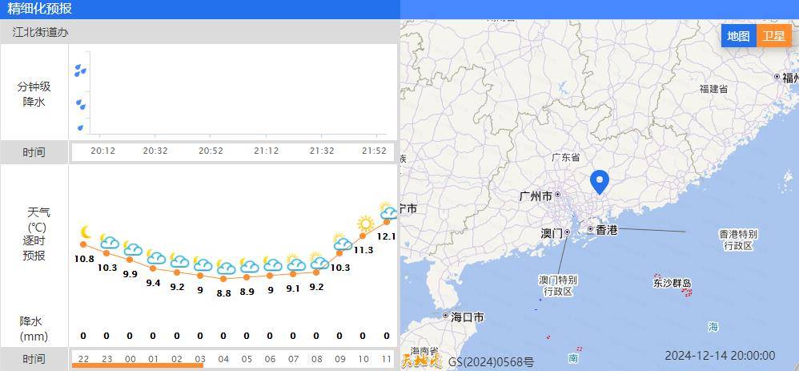The height and width of the screenshot is (371, 799).
Task: Click the clear night moon icon at 22:00
Action: pos(85,233)
